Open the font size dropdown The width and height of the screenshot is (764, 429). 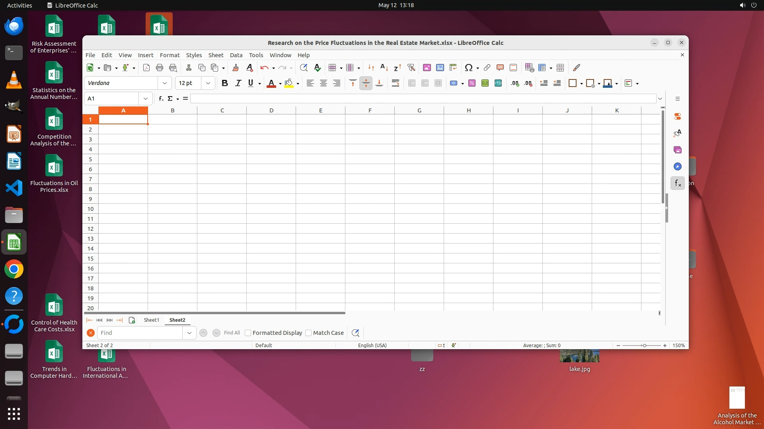pyautogui.click(x=208, y=83)
